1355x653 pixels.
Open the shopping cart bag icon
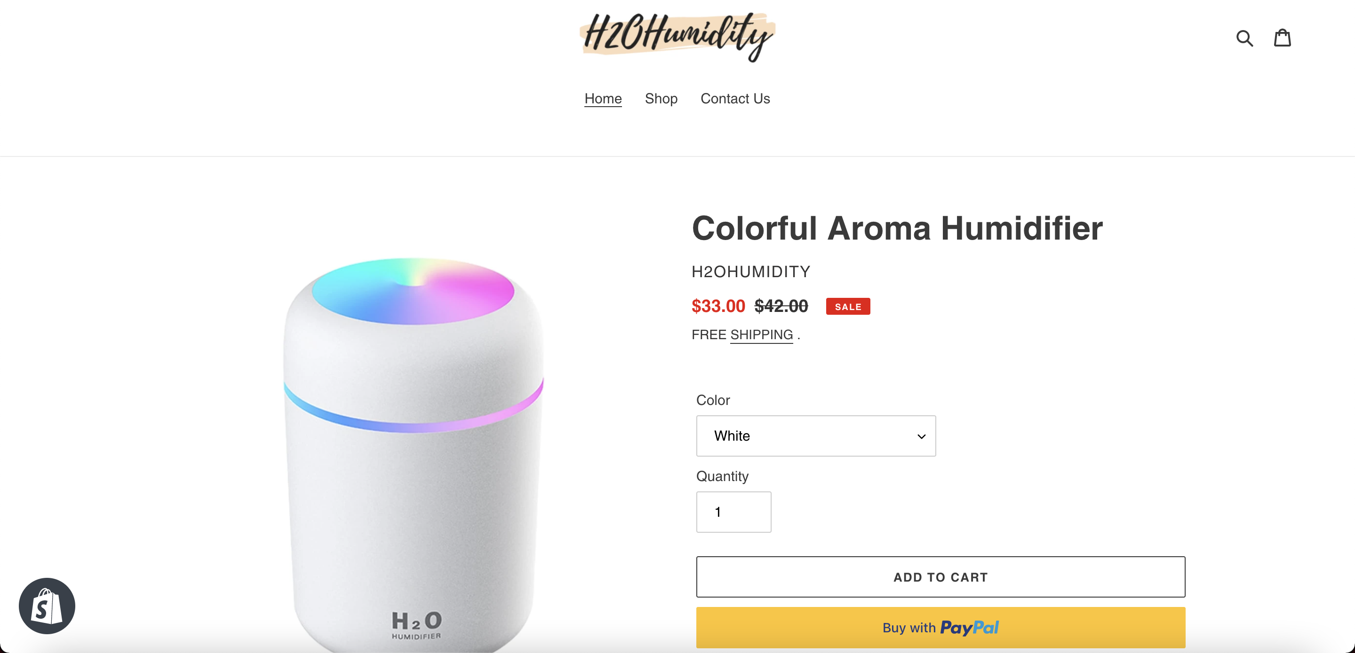[1283, 38]
